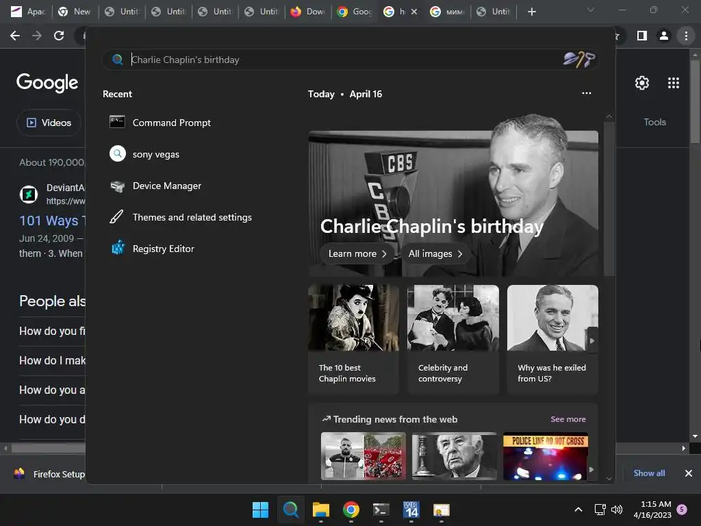Open "101 Ways" search result link

[x=52, y=221]
